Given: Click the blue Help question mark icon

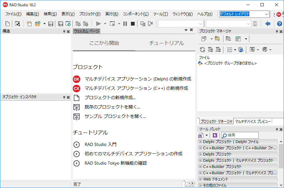Looking at the screenshot, I should [x=280, y=24].
